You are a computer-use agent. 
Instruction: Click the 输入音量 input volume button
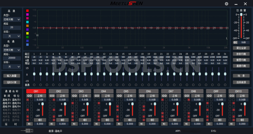click(x=12, y=76)
